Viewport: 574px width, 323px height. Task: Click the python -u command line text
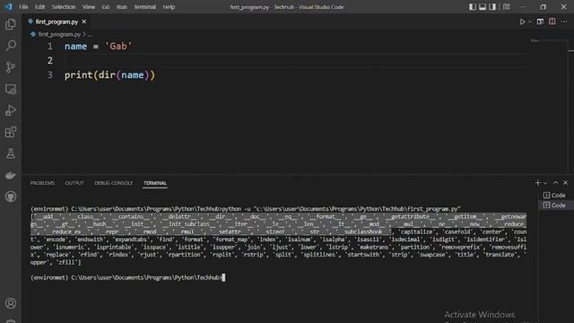[341, 209]
